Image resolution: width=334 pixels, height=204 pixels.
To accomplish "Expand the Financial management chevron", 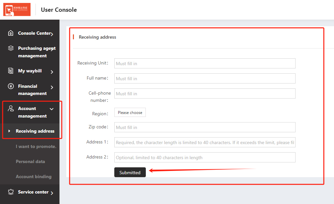I will [x=52, y=87].
